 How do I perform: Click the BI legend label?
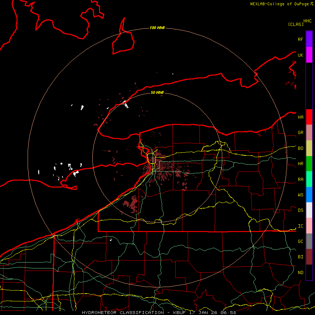pyautogui.click(x=301, y=257)
